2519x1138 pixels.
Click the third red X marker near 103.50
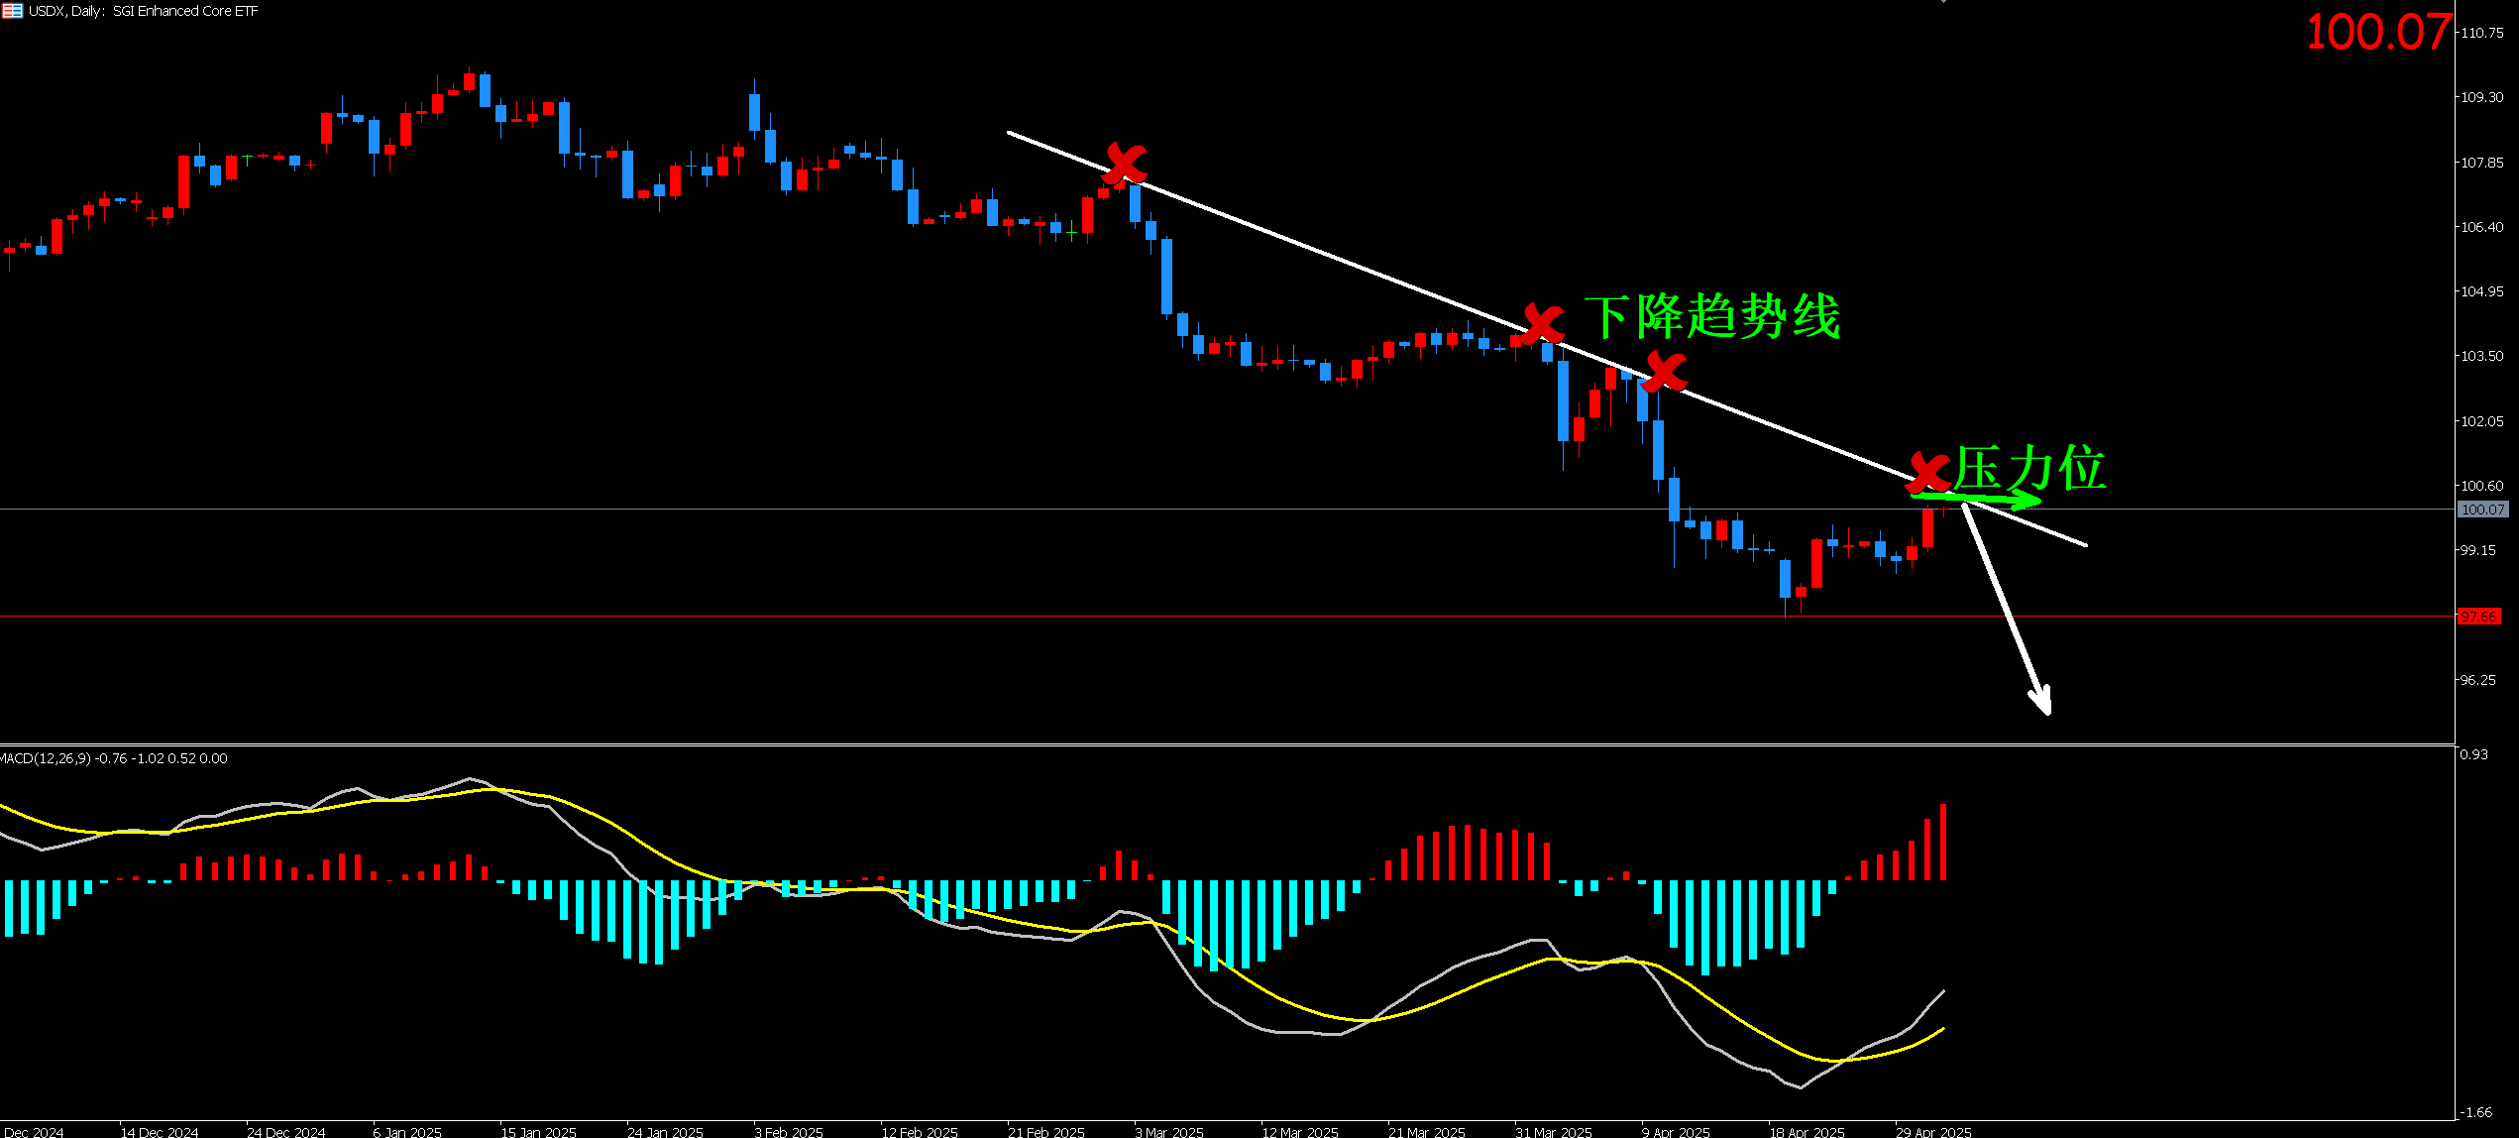1665,372
